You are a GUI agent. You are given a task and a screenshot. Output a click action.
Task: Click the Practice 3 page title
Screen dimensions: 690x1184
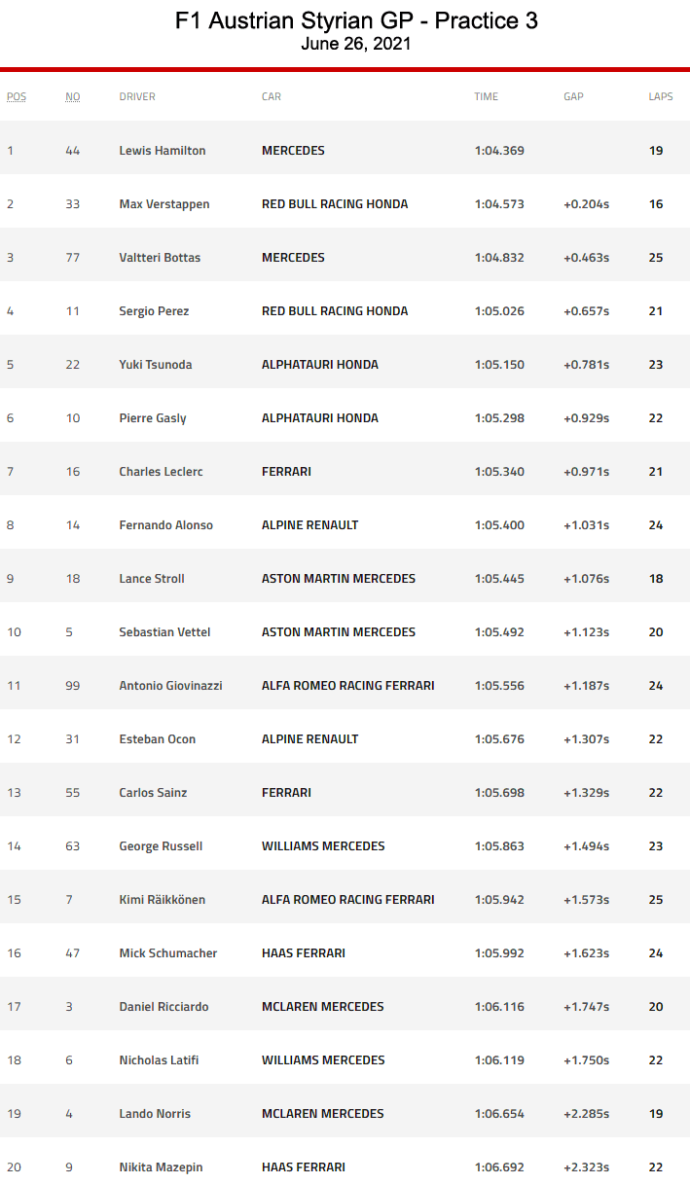pyautogui.click(x=356, y=20)
